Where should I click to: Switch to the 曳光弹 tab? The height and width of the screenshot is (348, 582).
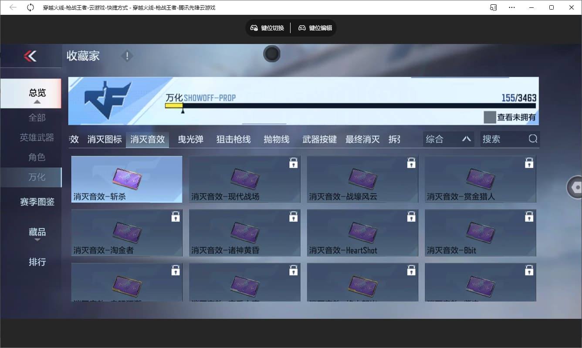190,139
